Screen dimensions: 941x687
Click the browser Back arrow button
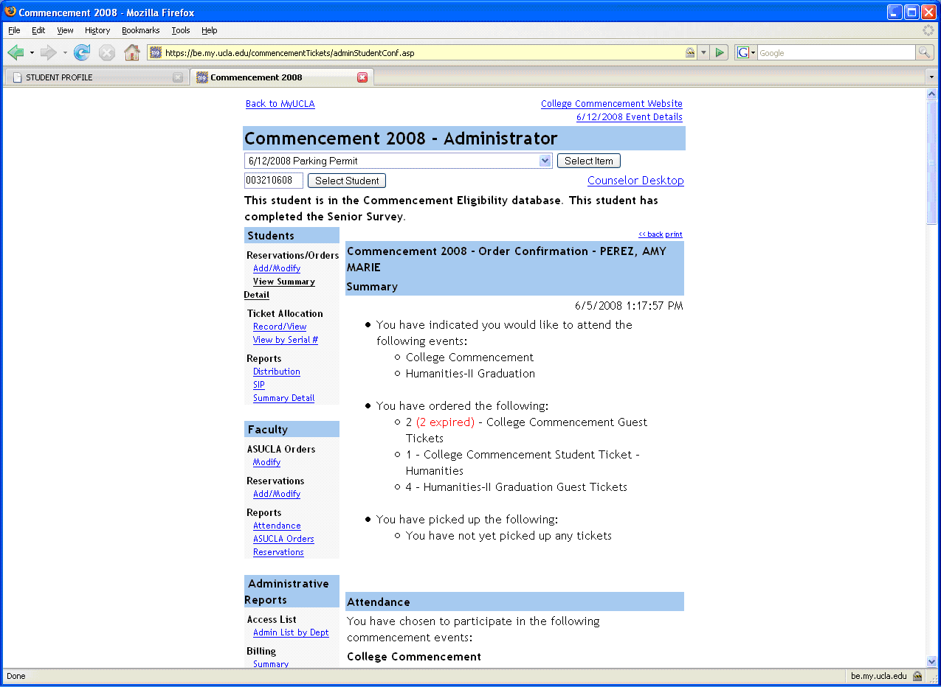(15, 52)
